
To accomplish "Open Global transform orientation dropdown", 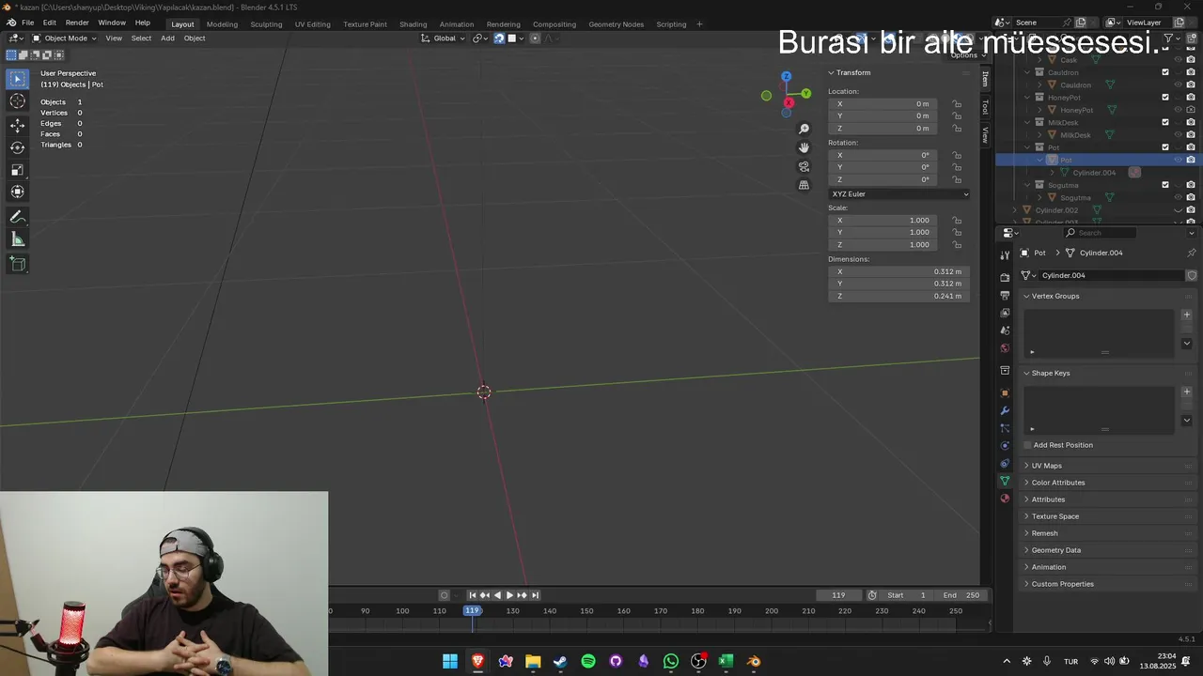I will (443, 38).
